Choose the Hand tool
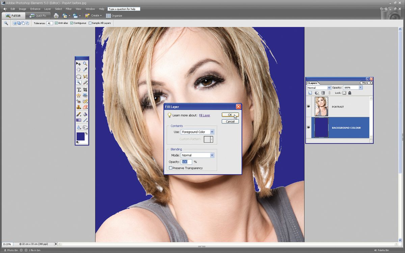The image size is (405, 253). (79, 69)
